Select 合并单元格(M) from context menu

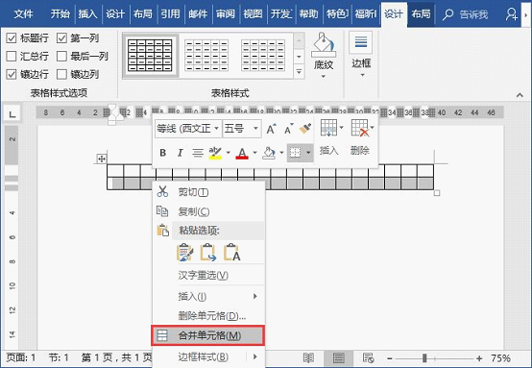click(x=207, y=335)
